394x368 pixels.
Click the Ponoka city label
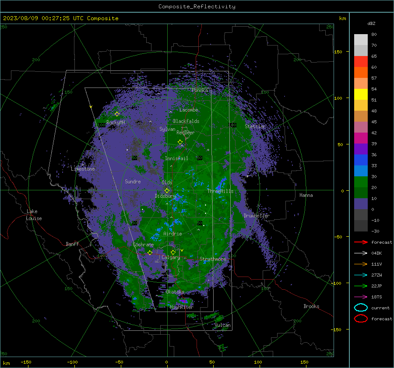[200, 90]
